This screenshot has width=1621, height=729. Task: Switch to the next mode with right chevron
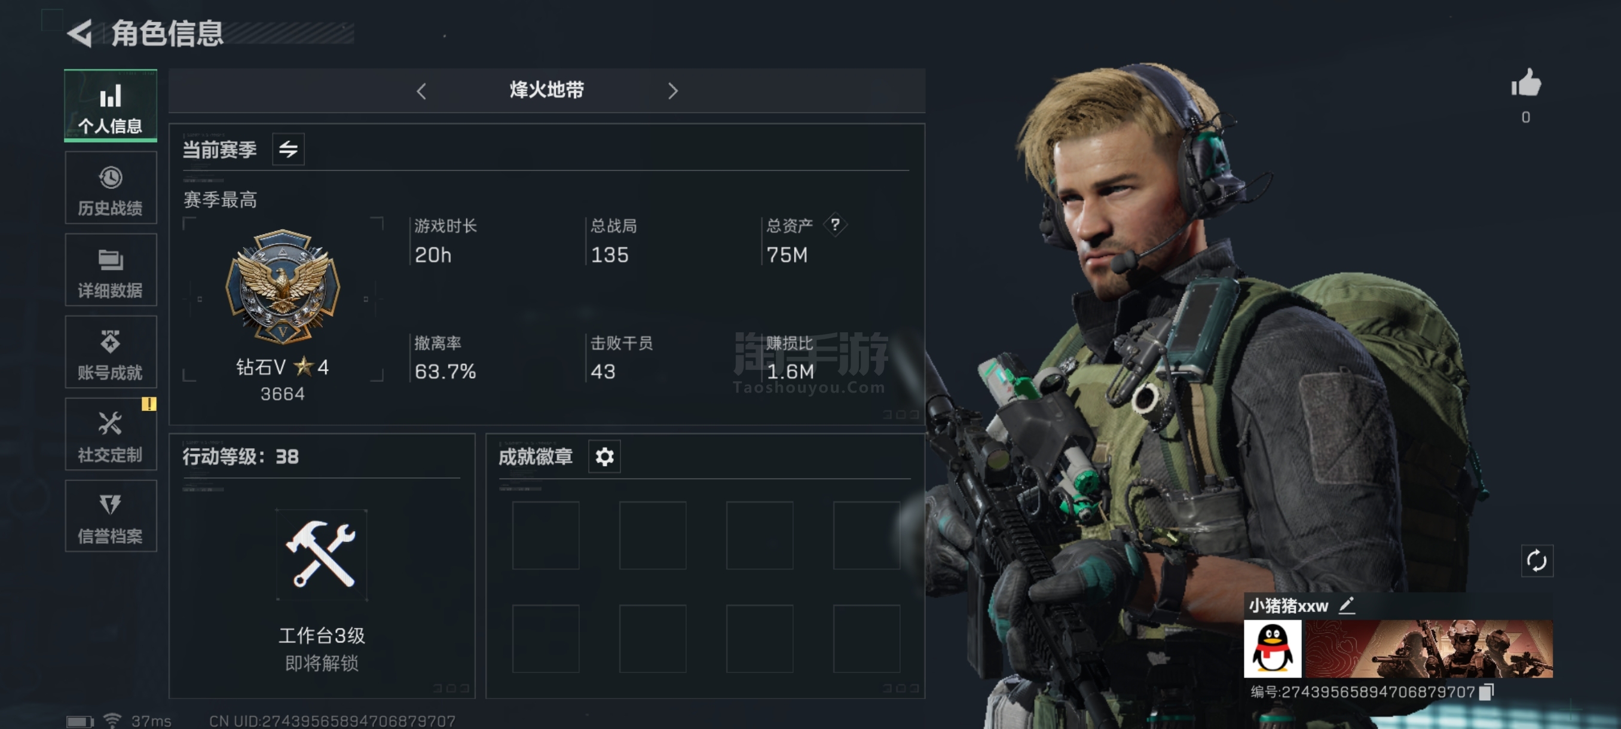click(672, 91)
